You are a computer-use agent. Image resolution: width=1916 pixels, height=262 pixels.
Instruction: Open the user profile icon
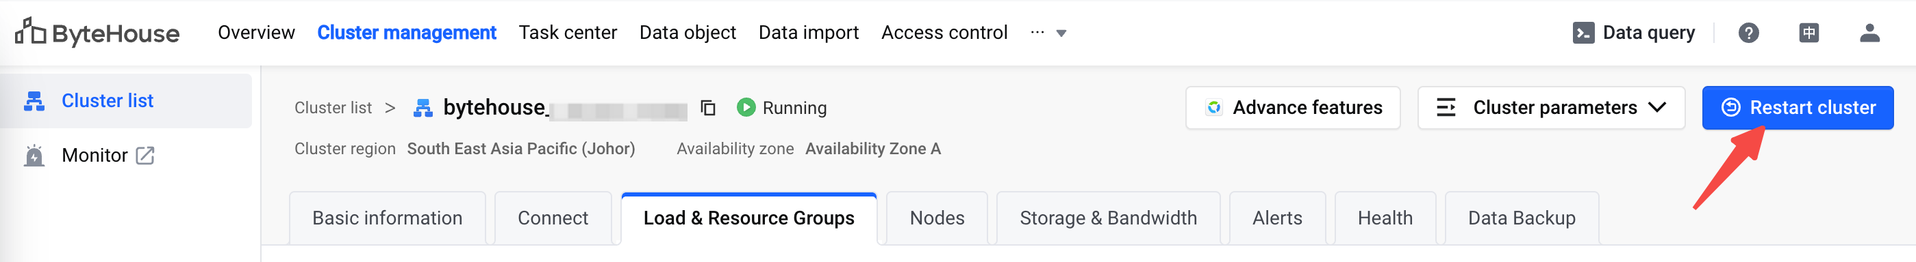(x=1869, y=33)
